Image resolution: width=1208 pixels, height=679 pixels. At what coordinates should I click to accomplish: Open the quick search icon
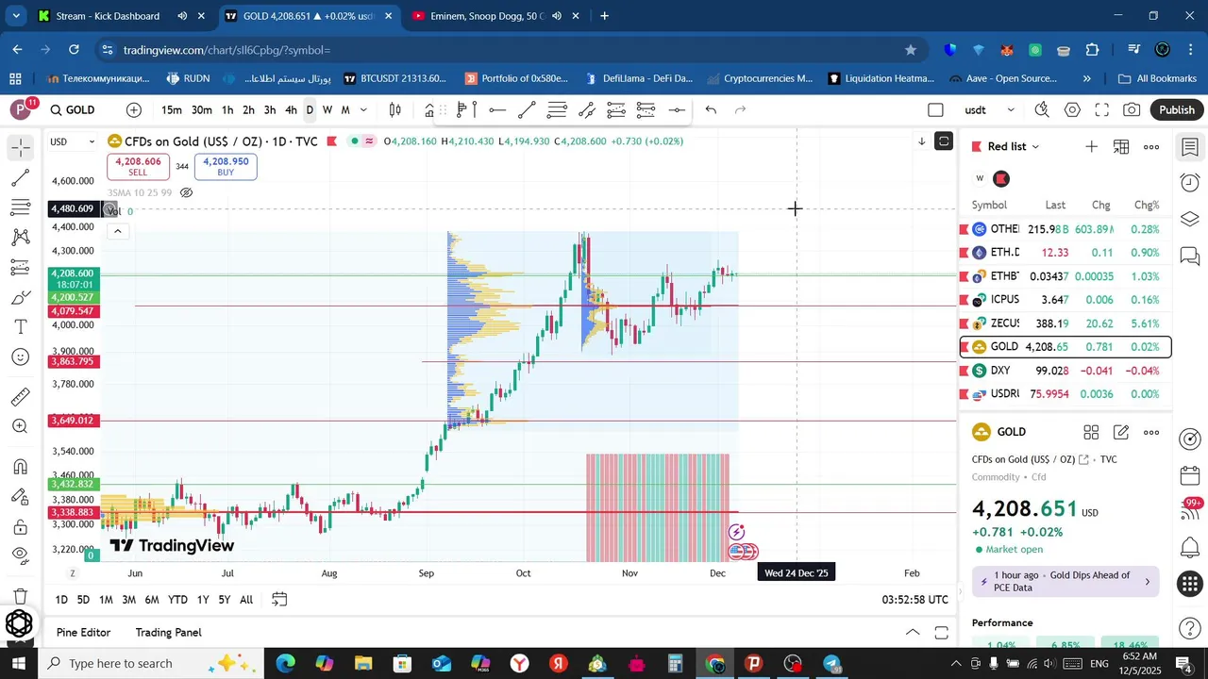pos(1042,110)
